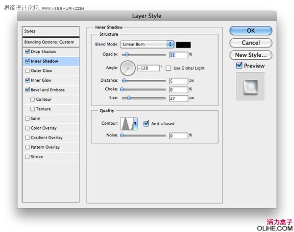Open the Pattern Overlay settings label
This screenshot has height=232, width=294.
pos(45,147)
